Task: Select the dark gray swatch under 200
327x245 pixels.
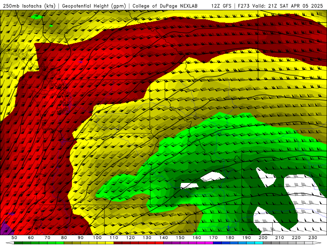Action: pos(267,243)
